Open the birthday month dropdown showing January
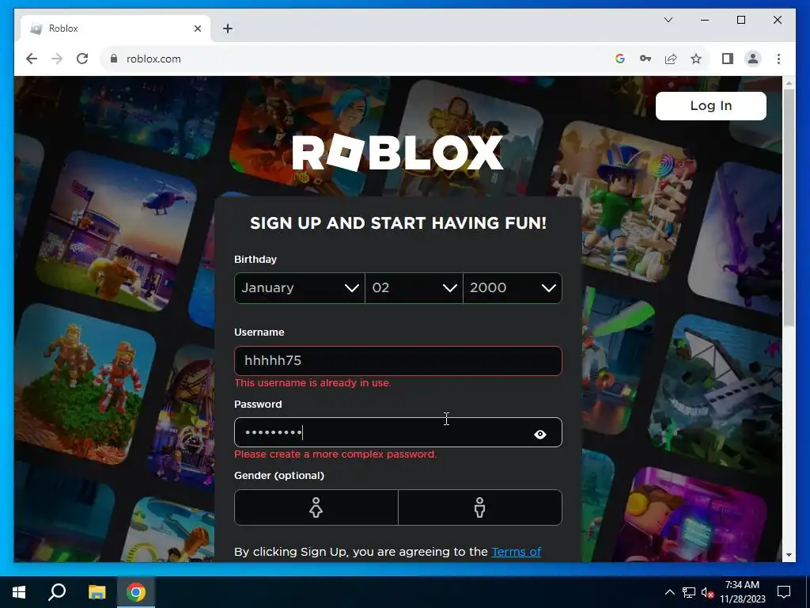Screen dimensions: 810x608 300,288
